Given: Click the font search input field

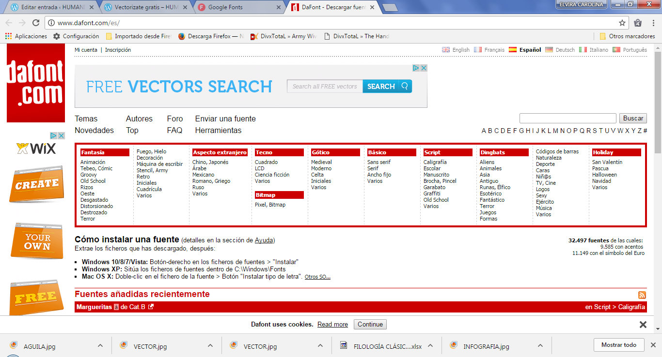Looking at the screenshot, I should 567,119.
